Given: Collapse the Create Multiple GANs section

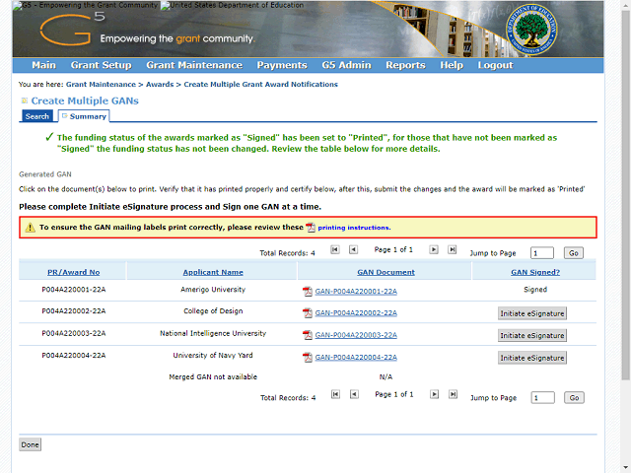Looking at the screenshot, I should (24, 101).
